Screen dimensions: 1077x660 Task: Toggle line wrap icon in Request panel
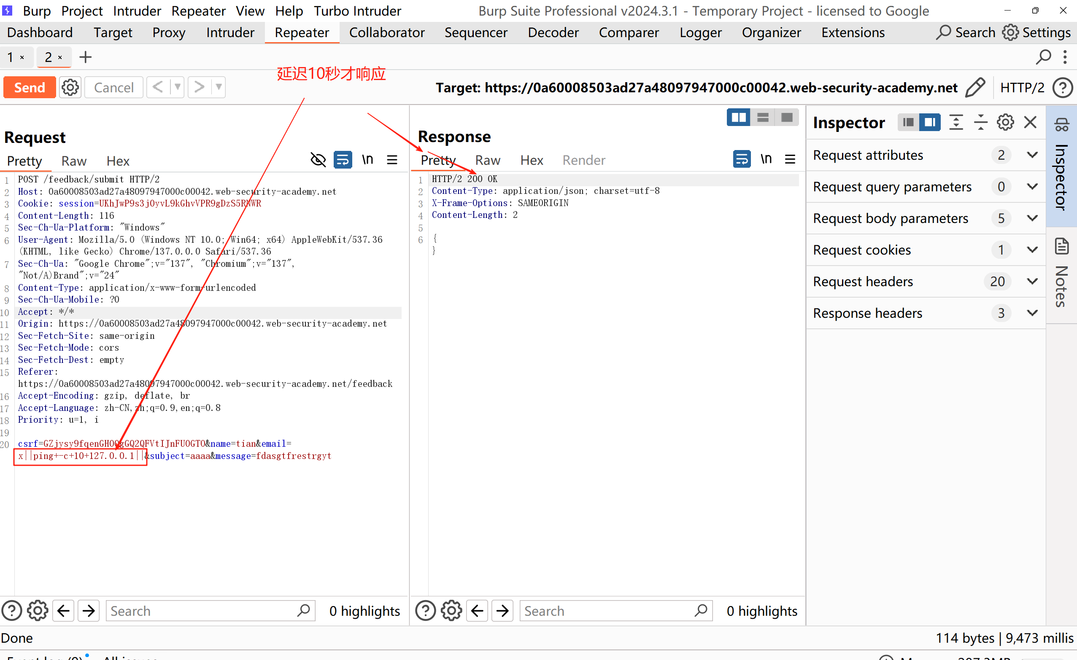pyautogui.click(x=342, y=160)
